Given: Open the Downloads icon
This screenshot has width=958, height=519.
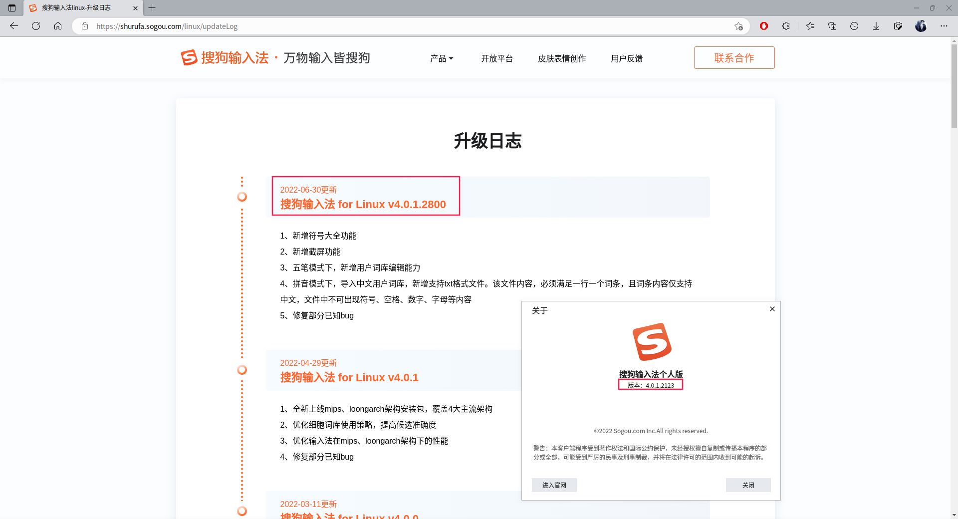Looking at the screenshot, I should (876, 26).
